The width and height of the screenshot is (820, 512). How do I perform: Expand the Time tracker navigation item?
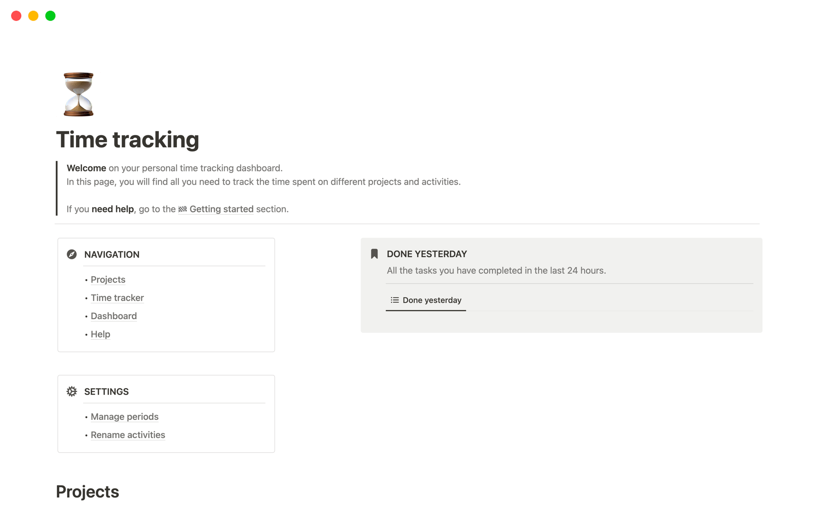[117, 297]
